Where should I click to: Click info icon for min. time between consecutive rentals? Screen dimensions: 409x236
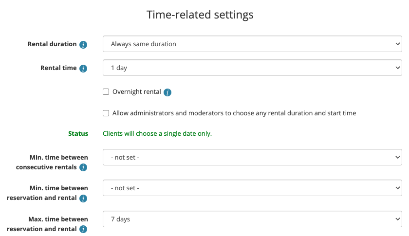tap(83, 168)
